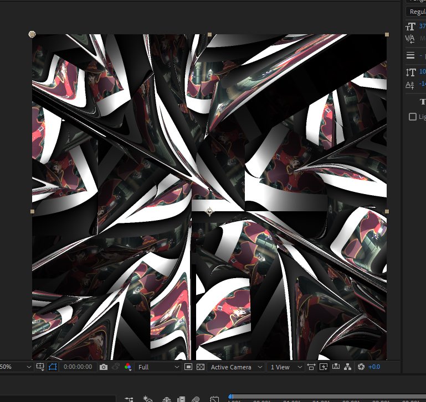The height and width of the screenshot is (402, 426).
Task: Open the Full resolution dropdown
Action: tap(158, 367)
